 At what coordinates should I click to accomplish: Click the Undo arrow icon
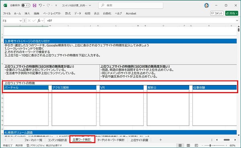[40, 5]
